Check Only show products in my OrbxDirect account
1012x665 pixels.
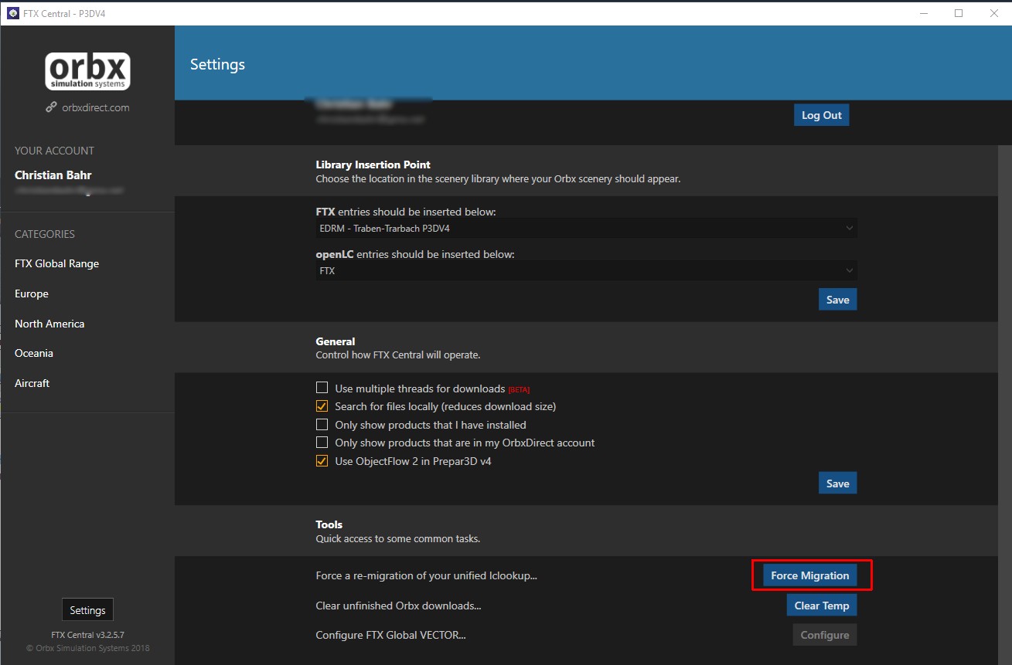[322, 443]
